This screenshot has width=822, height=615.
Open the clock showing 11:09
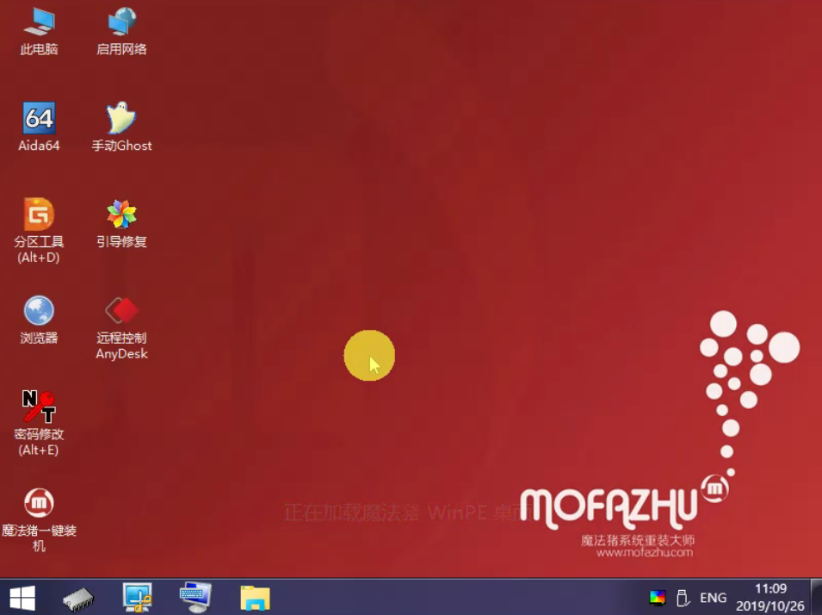point(770,598)
